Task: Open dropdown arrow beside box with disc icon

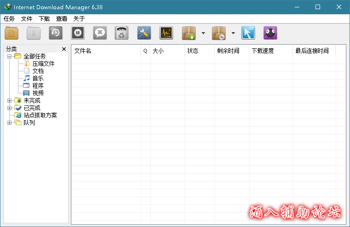Action: tap(233, 33)
